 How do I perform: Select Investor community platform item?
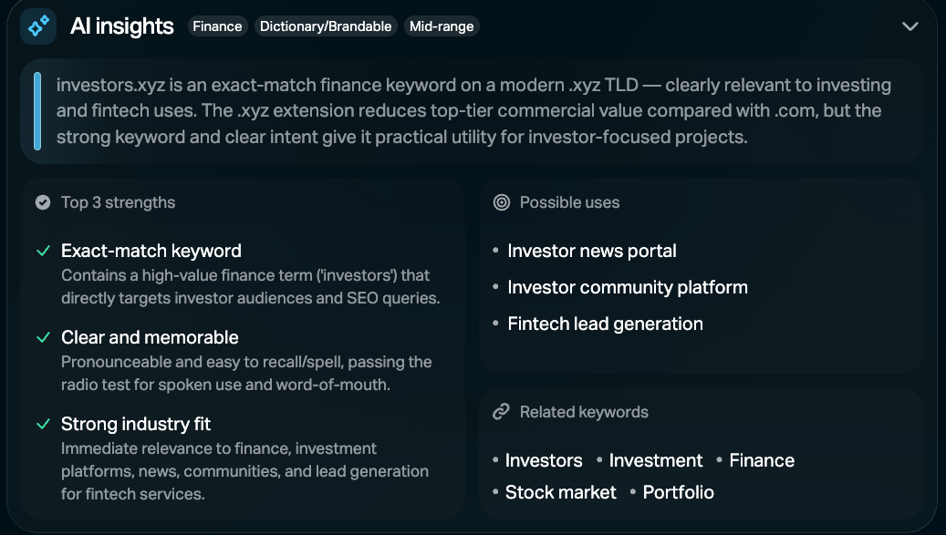(x=627, y=287)
